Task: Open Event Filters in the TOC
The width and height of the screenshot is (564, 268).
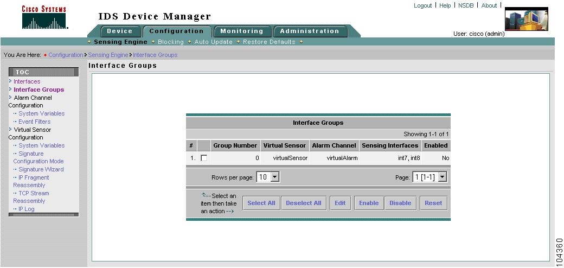Action: point(34,122)
